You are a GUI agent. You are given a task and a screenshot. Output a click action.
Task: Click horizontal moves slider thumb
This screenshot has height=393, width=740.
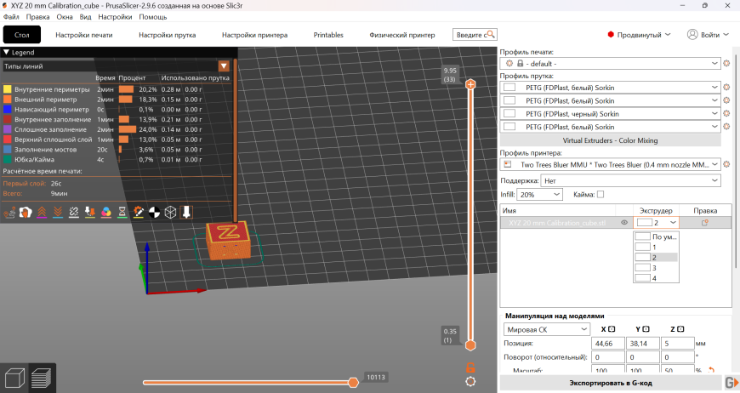(353, 382)
